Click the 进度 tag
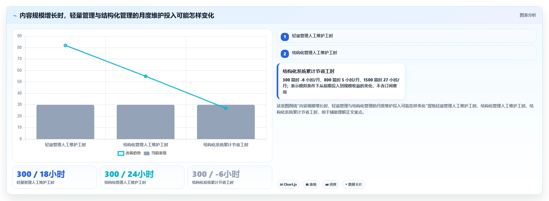The width and height of the screenshot is (549, 201). coord(331,184)
